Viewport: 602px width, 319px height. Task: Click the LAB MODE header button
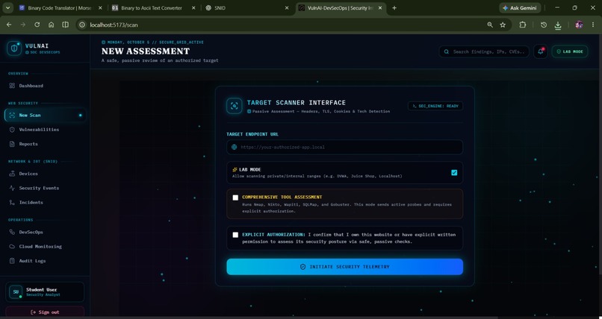click(x=570, y=51)
